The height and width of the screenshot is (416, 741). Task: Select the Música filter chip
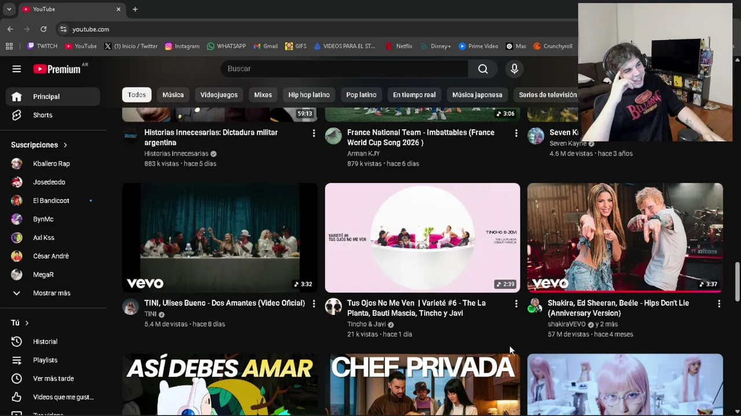[173, 95]
